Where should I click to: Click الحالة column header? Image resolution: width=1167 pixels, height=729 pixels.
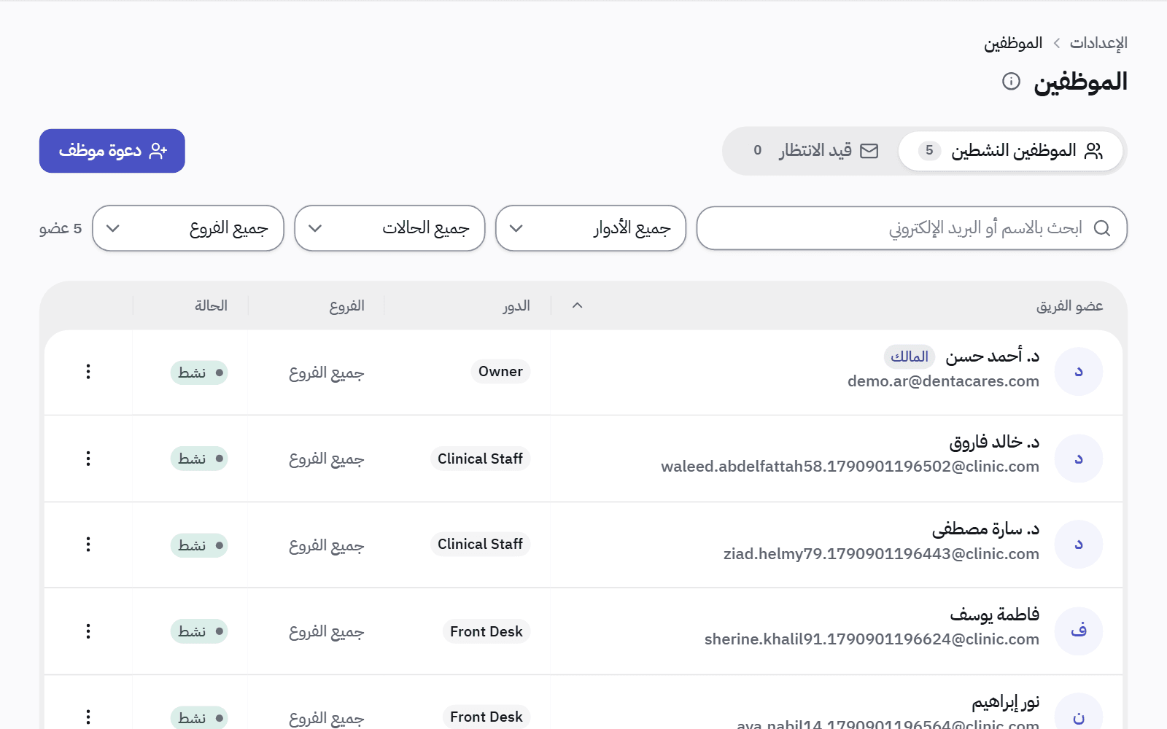[212, 305]
